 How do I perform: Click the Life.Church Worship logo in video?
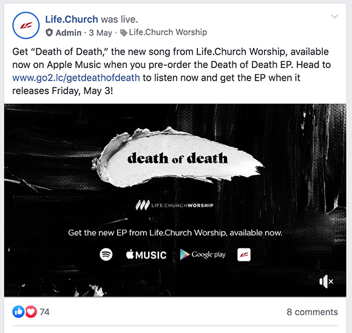tap(174, 205)
